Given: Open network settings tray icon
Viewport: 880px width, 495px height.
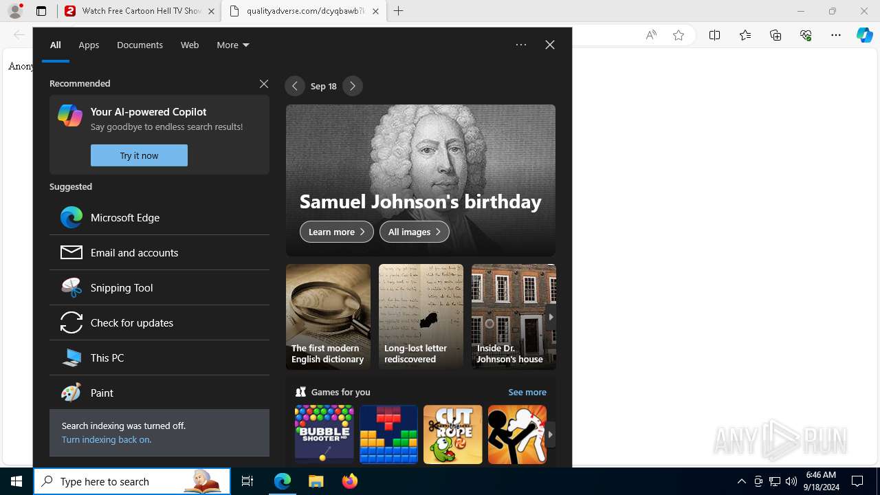Looking at the screenshot, I should pyautogui.click(x=775, y=481).
